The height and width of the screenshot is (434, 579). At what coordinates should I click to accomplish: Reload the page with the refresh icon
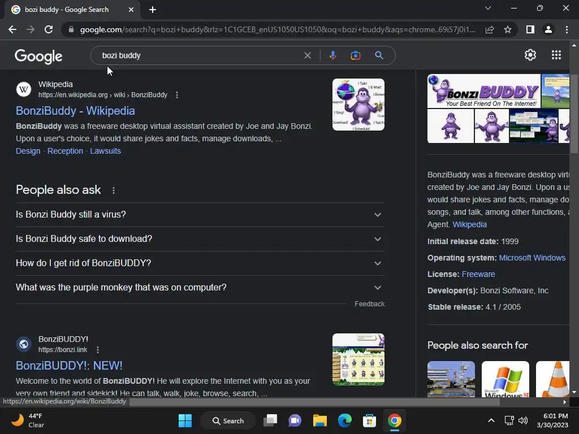(x=49, y=29)
